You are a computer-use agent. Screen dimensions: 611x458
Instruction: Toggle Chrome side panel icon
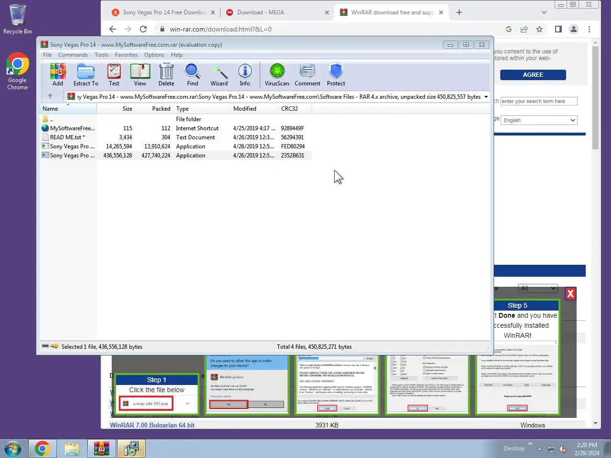(x=558, y=29)
